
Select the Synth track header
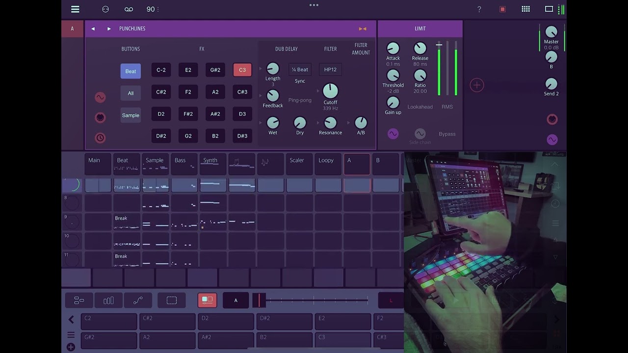(x=213, y=164)
